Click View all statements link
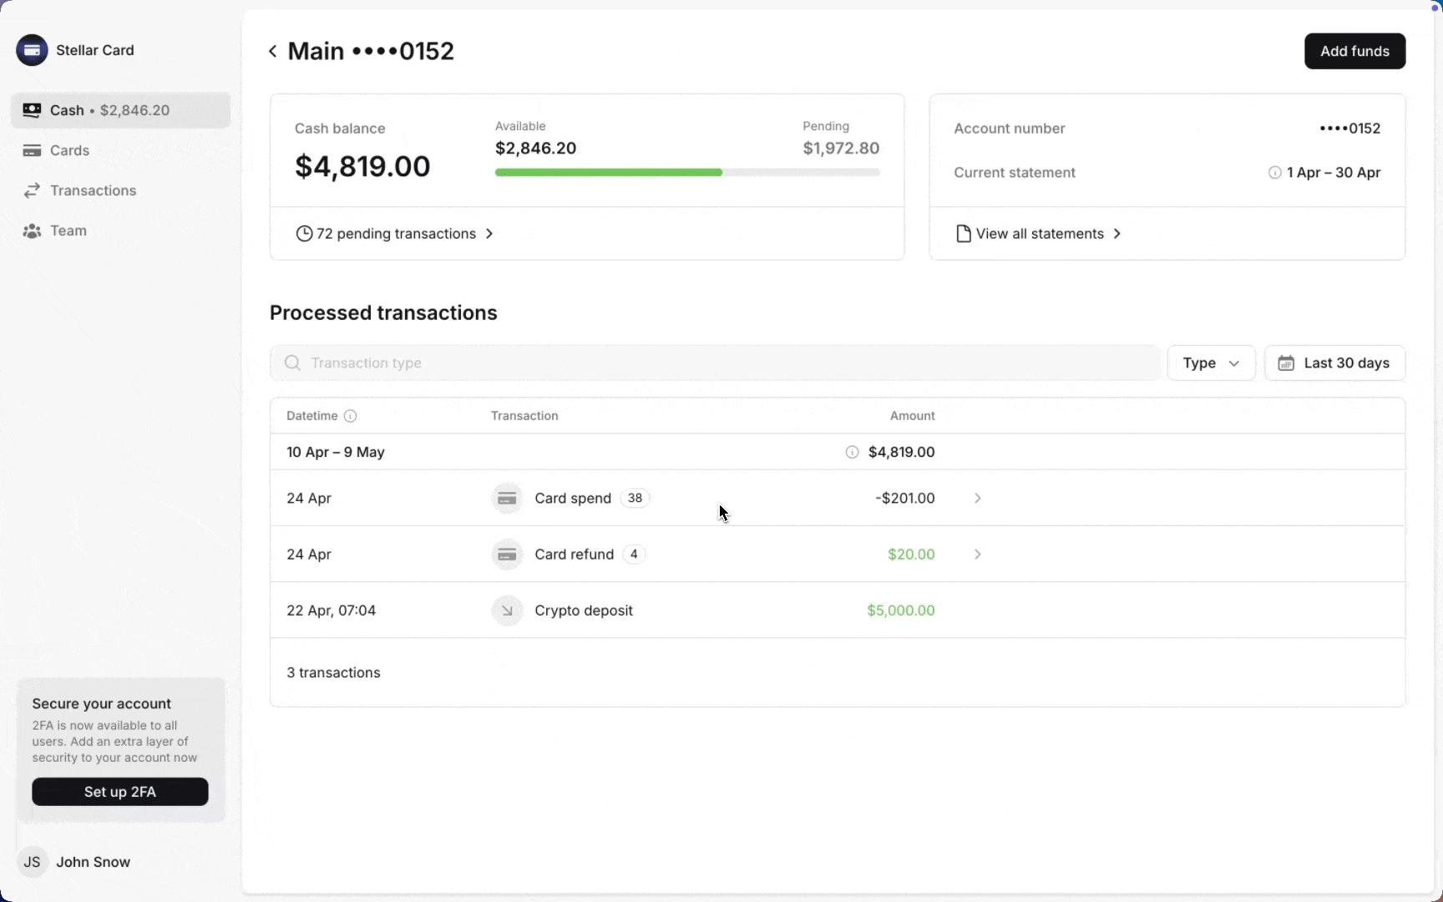Image resolution: width=1443 pixels, height=902 pixels. [x=1040, y=234]
